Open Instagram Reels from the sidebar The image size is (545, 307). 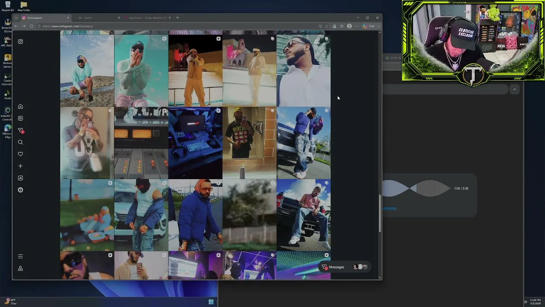coord(20,119)
